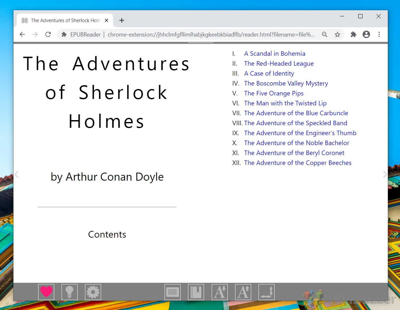Screen dimensions: 400x310
Task: Increase font size with A-up icon
Action: point(243,292)
